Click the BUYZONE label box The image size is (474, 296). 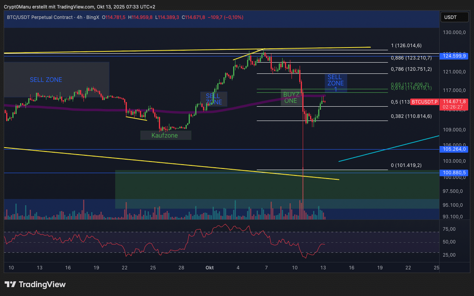(290, 97)
